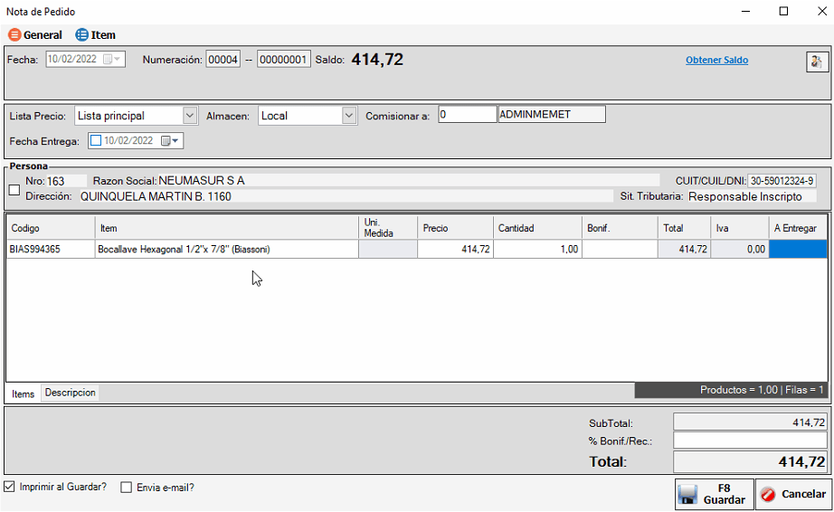This screenshot has width=834, height=512.
Task: Select the A Entregar cell in first row
Action: pyautogui.click(x=798, y=250)
